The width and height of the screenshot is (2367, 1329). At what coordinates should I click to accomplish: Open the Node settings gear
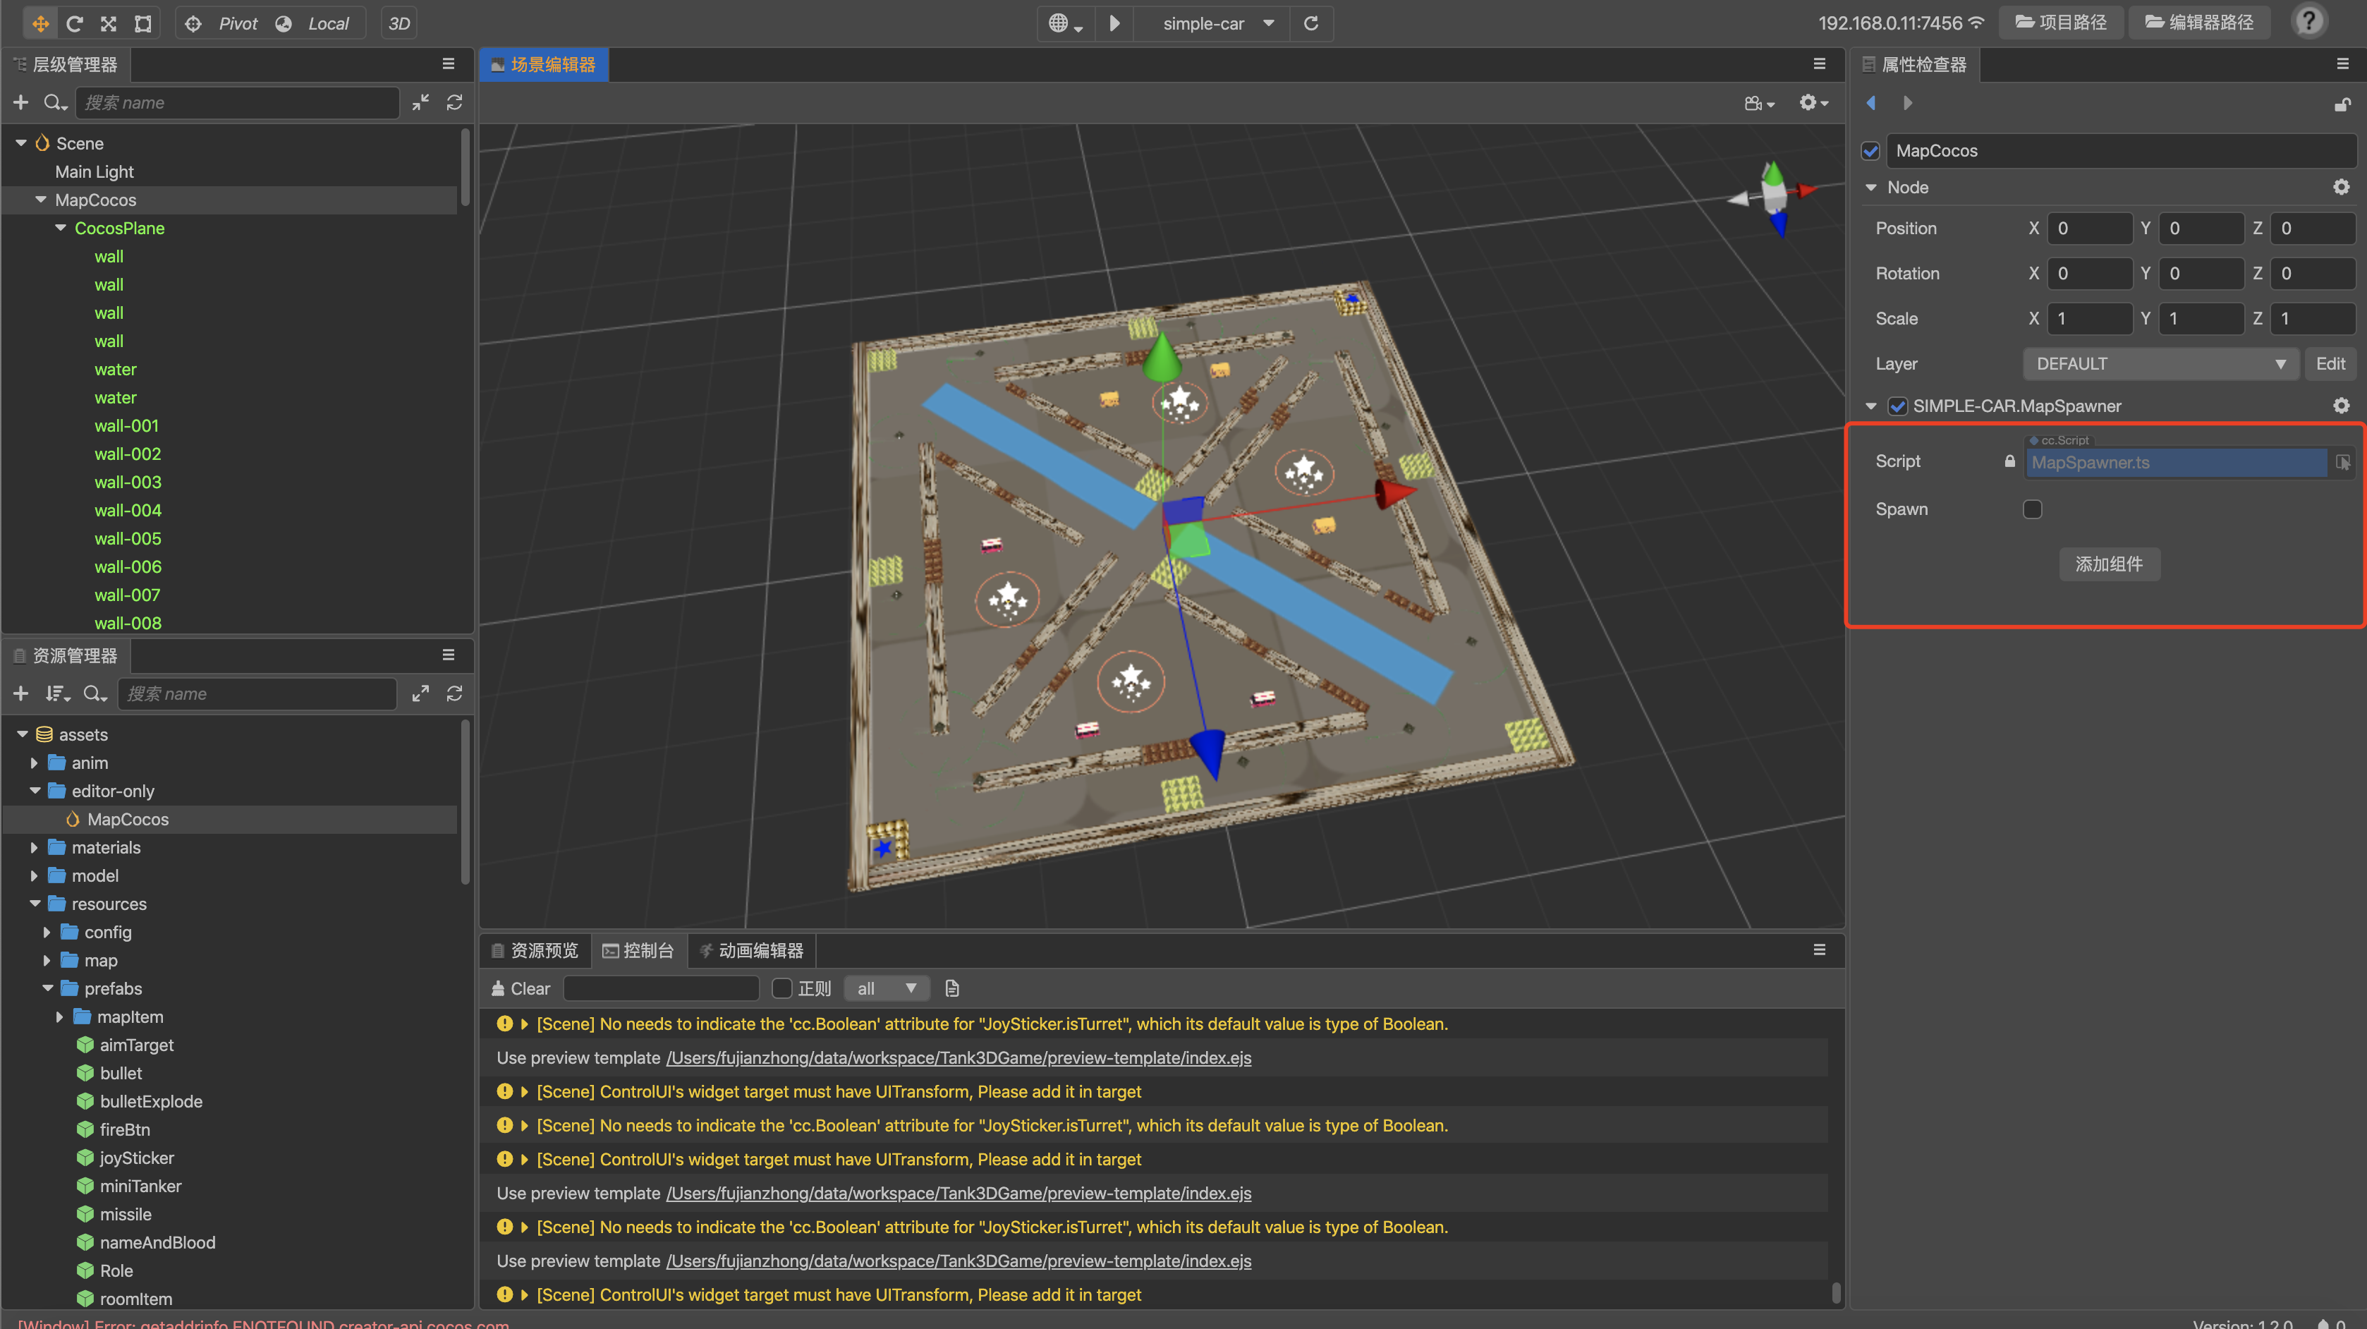click(x=2340, y=188)
